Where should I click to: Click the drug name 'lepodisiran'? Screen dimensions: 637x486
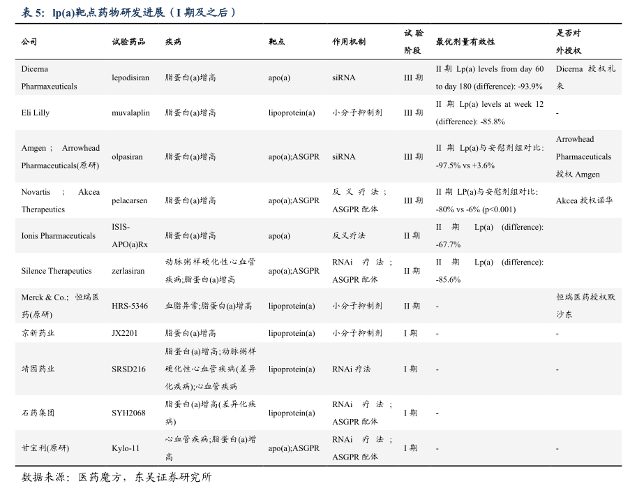point(130,78)
